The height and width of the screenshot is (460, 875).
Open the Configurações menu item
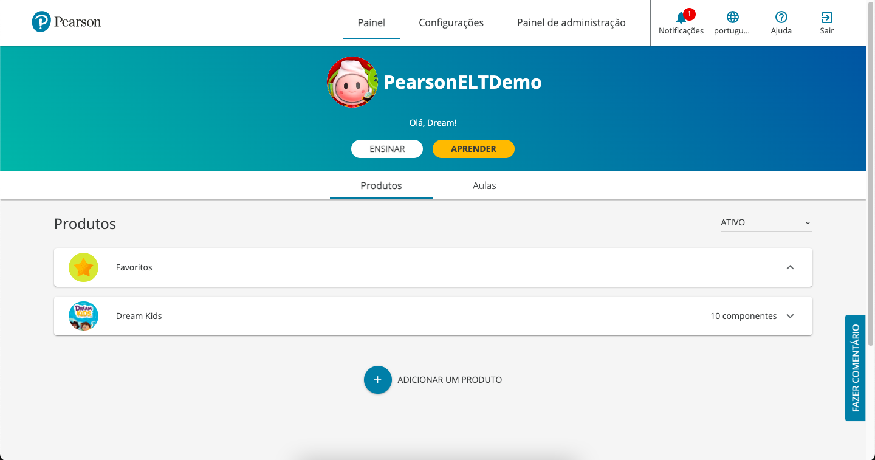point(451,23)
